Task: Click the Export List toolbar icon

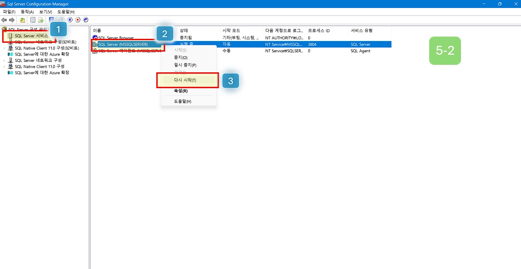Action: click(41, 20)
